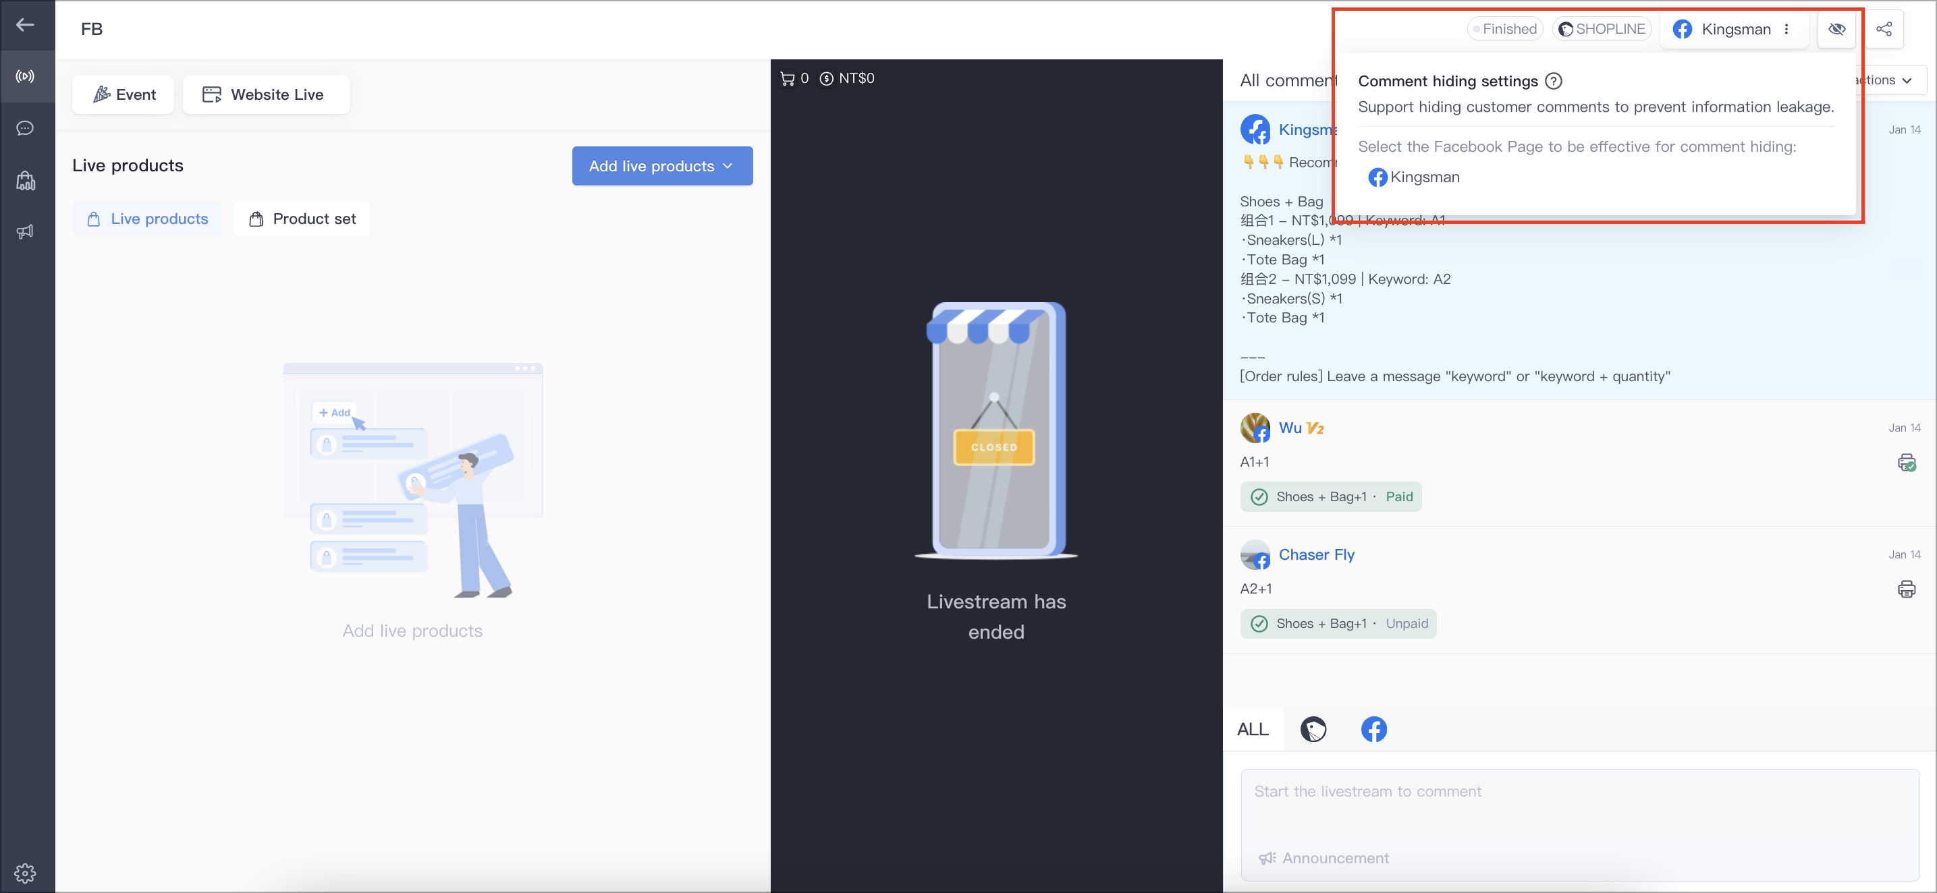Select Kingsman page for comment hiding
The height and width of the screenshot is (893, 1937).
[1414, 177]
